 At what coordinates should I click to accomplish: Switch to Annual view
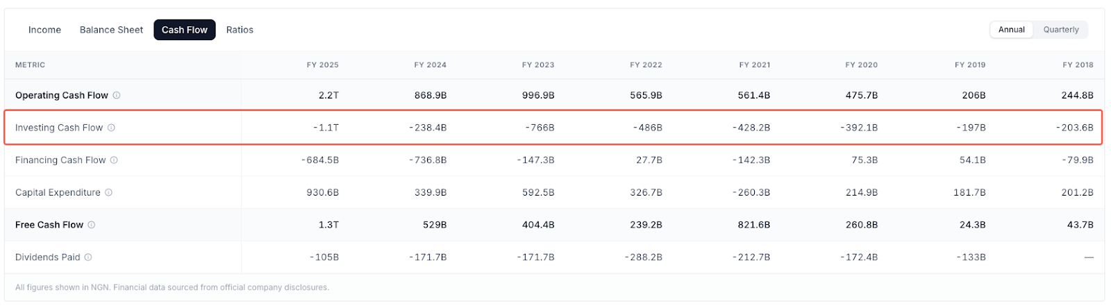[1012, 30]
